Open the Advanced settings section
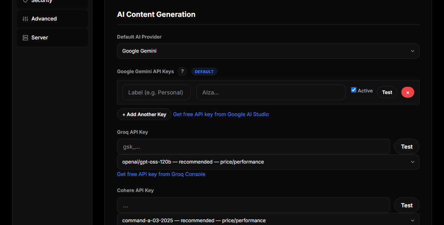Image resolution: width=444 pixels, height=225 pixels. coord(52,18)
